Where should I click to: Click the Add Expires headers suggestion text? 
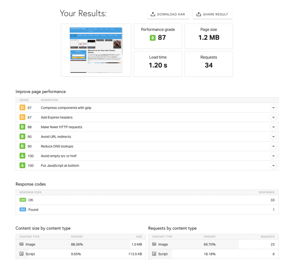pos(57,117)
